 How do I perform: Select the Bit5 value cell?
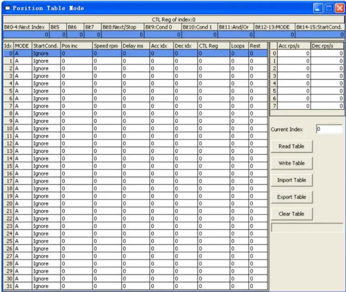(58, 35)
